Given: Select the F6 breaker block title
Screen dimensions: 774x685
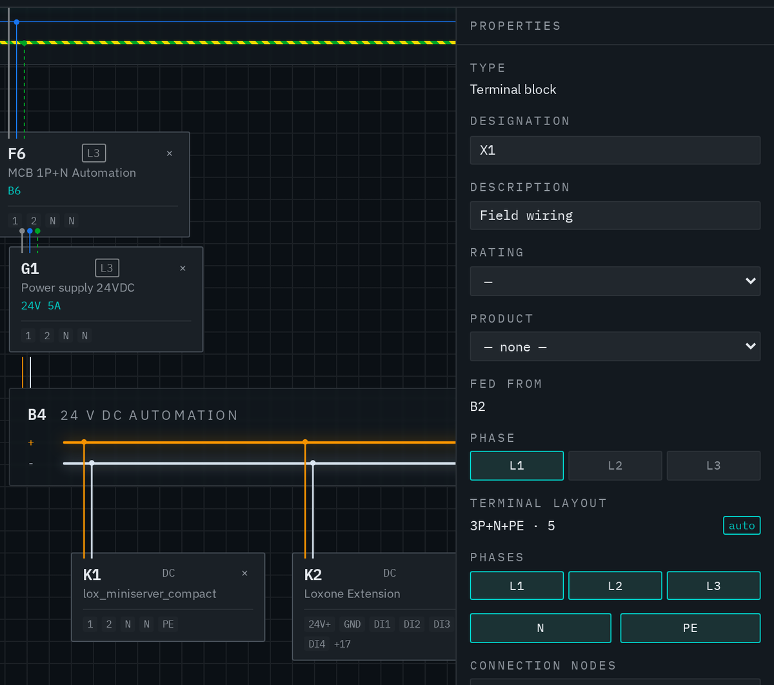Looking at the screenshot, I should coord(17,154).
